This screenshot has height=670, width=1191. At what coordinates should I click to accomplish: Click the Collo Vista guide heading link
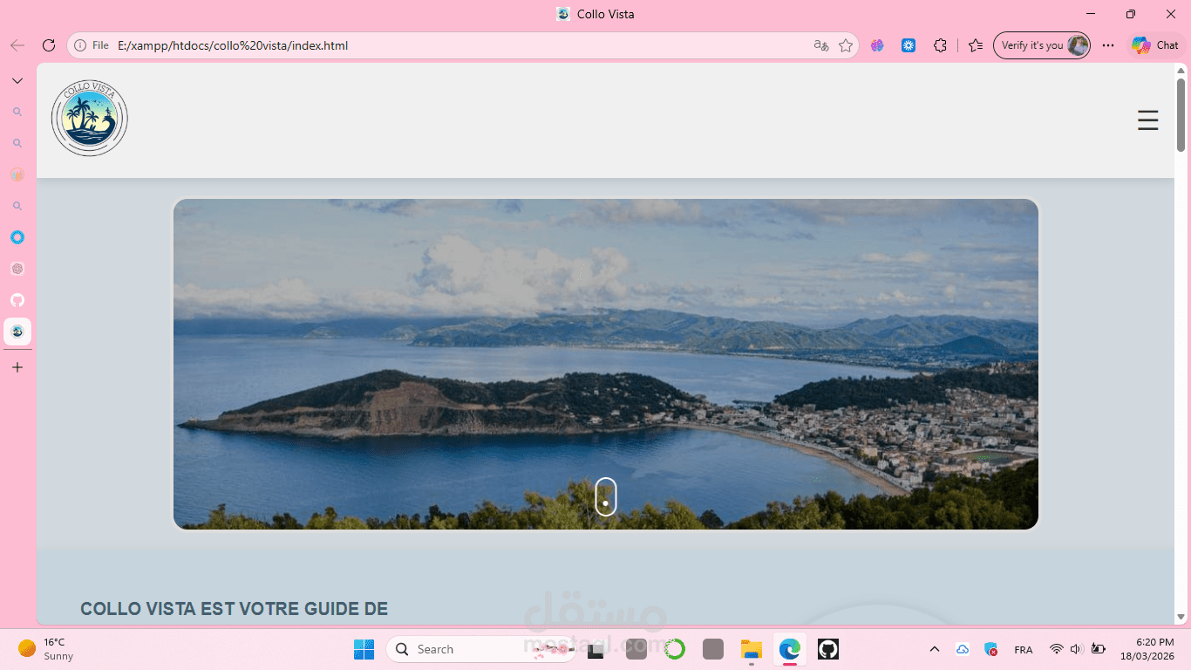pyautogui.click(x=234, y=609)
